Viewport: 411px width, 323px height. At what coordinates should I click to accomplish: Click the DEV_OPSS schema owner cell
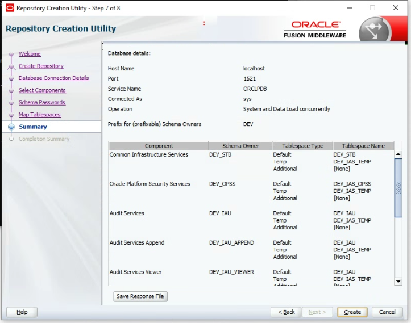tap(222, 184)
